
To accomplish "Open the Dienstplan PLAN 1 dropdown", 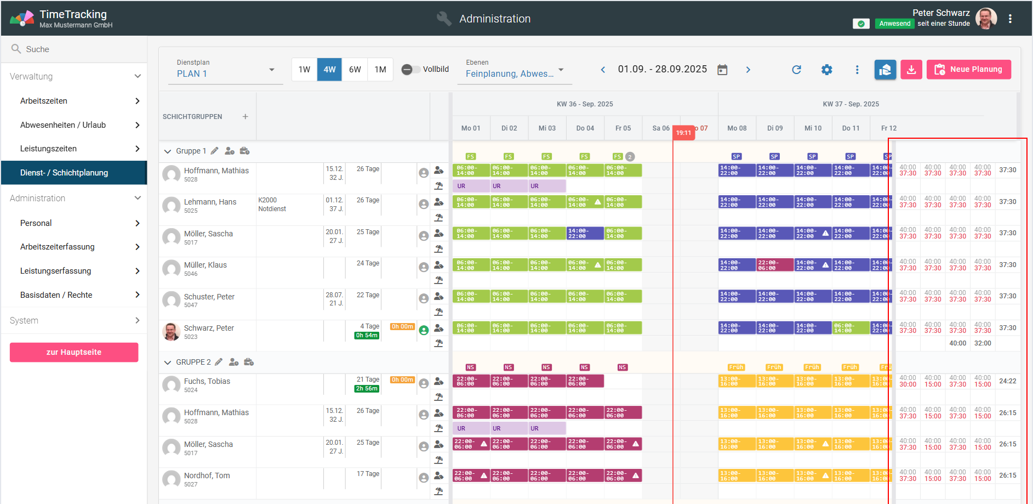I will (225, 70).
